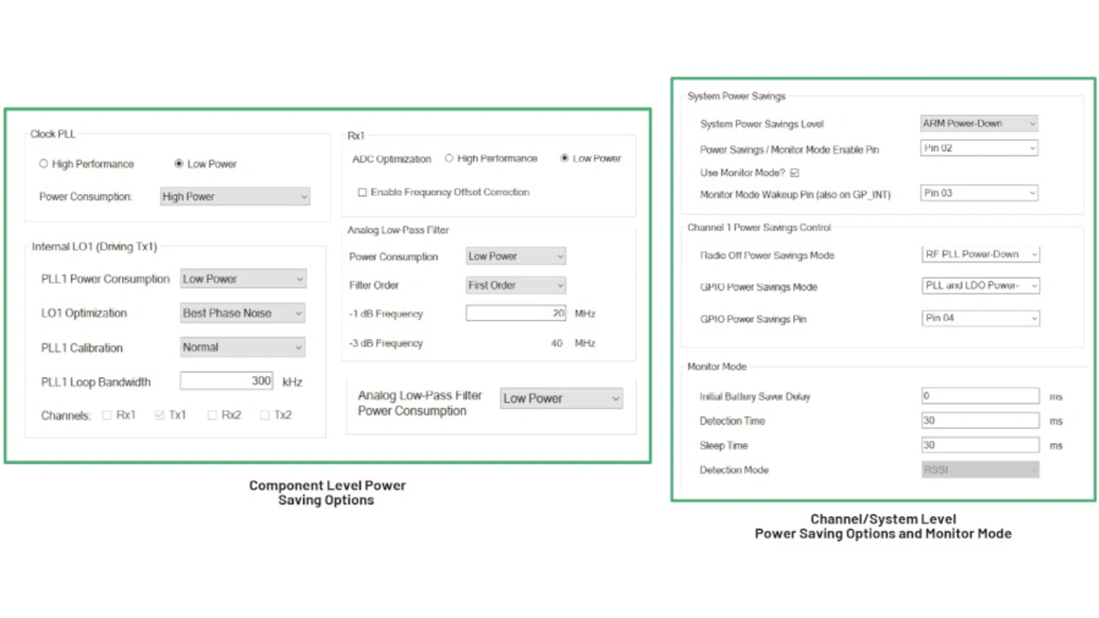This screenshot has width=1099, height=618.
Task: Click the Detection Time input field
Action: [980, 421]
